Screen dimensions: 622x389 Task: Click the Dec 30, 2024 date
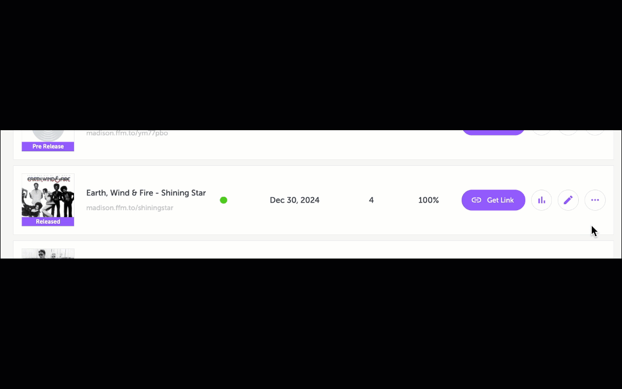[x=294, y=200]
